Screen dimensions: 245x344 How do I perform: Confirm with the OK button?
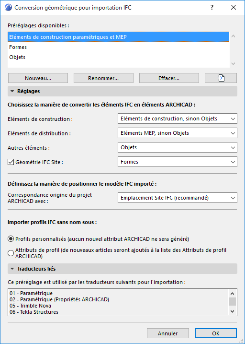coord(216,333)
